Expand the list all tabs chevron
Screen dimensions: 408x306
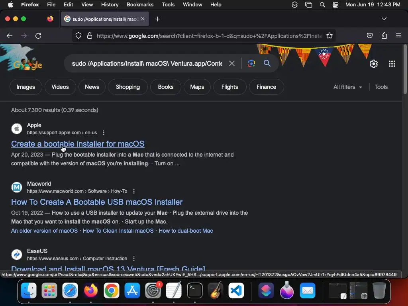pos(384,19)
